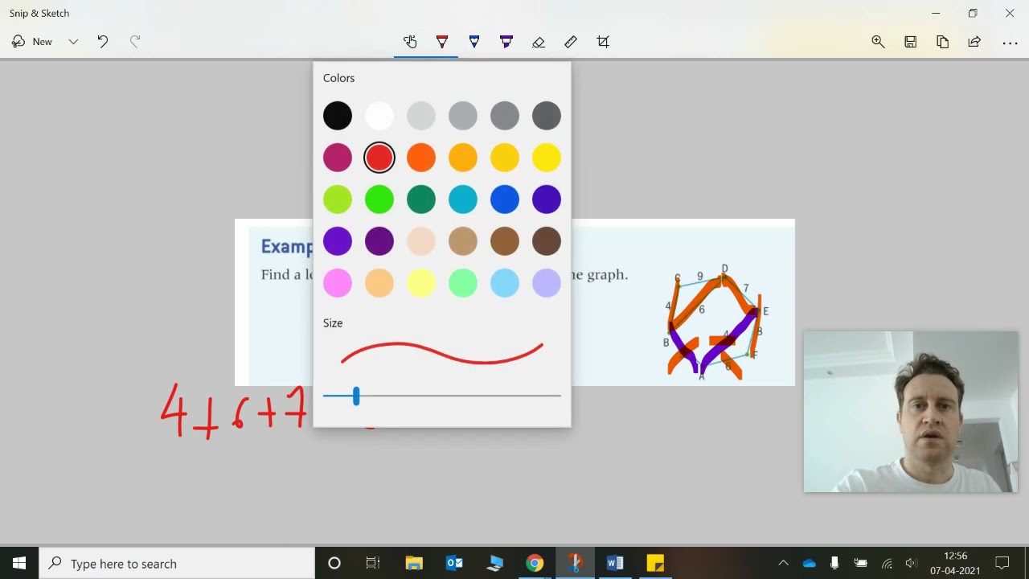Open the See more options menu
The height and width of the screenshot is (579, 1029).
pyautogui.click(x=1010, y=42)
